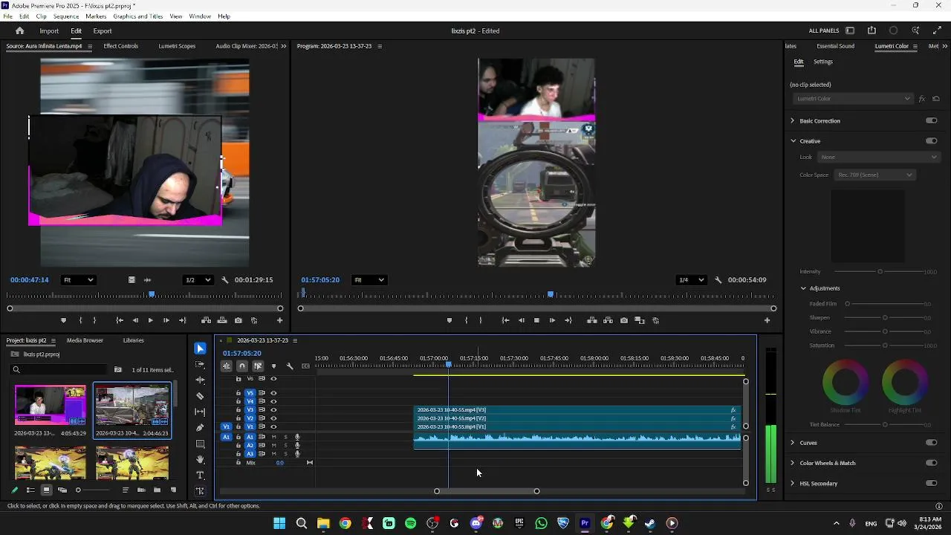Toggle lock on track V2
The image size is (951, 535).
238,418
